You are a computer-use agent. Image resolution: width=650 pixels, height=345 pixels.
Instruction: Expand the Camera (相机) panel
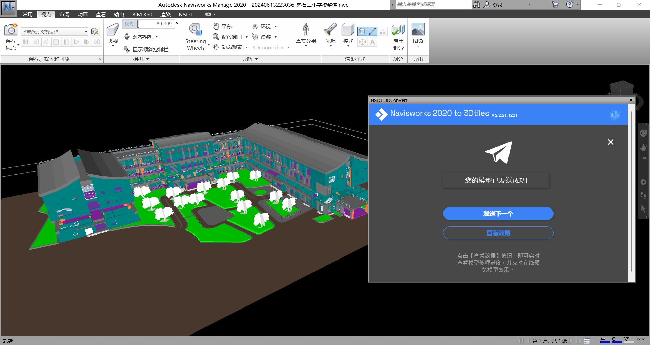(x=141, y=59)
